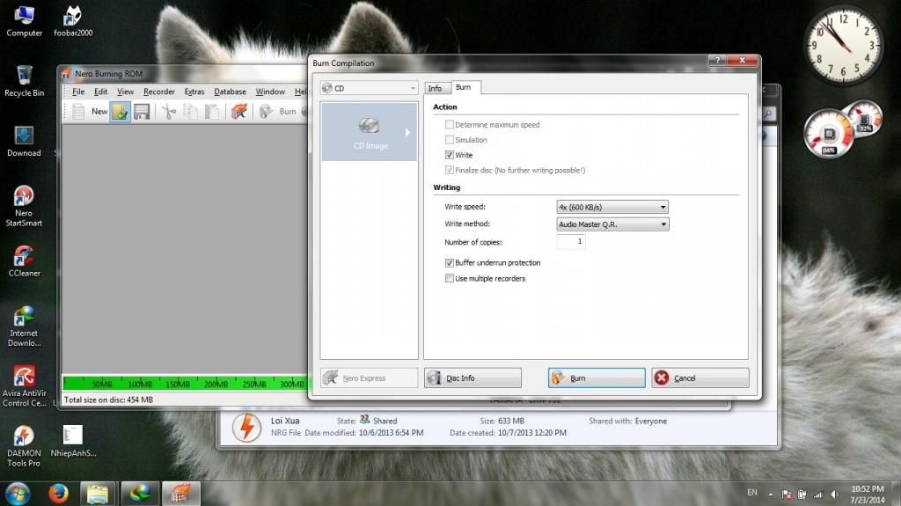Click the Cut scissors icon in Nero toolbar
The height and width of the screenshot is (506, 901).
[x=168, y=112]
